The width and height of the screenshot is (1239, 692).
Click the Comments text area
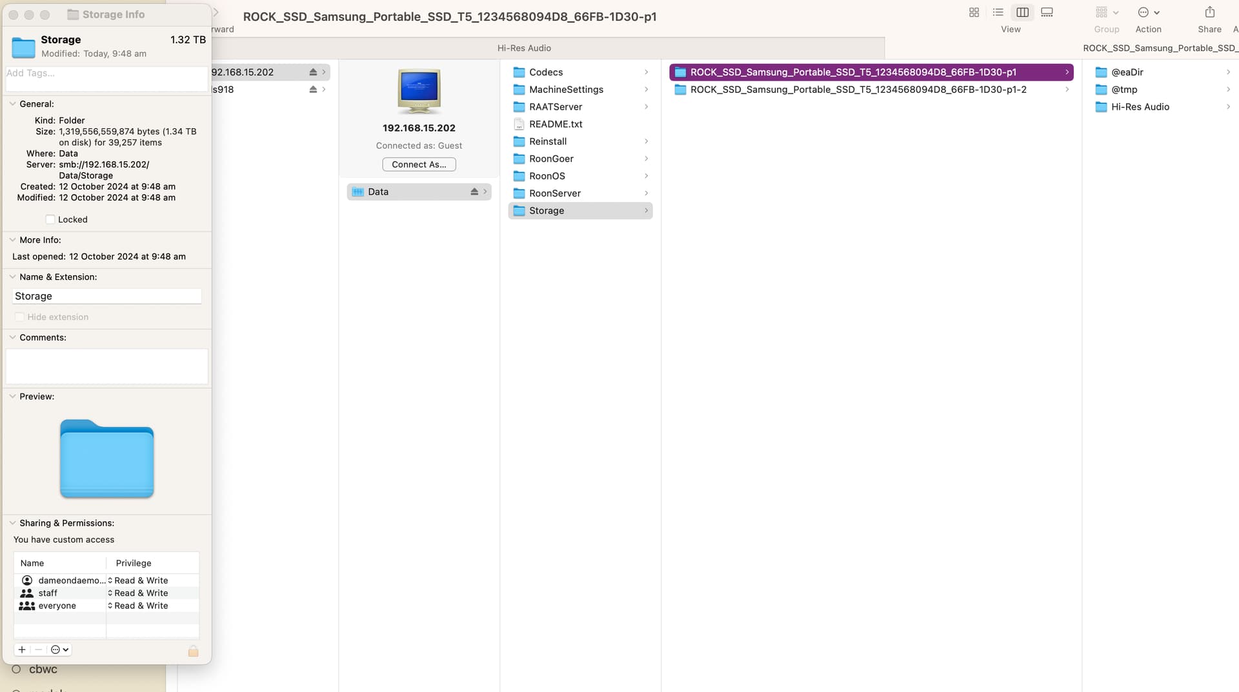coord(107,366)
